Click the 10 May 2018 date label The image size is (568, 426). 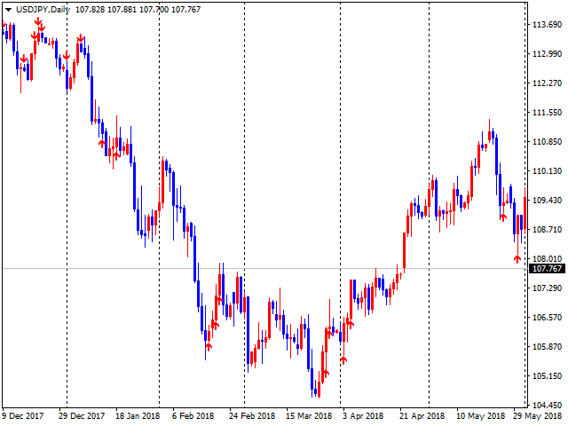click(x=480, y=416)
